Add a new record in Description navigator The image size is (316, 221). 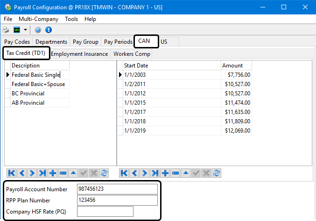click(x=53, y=173)
